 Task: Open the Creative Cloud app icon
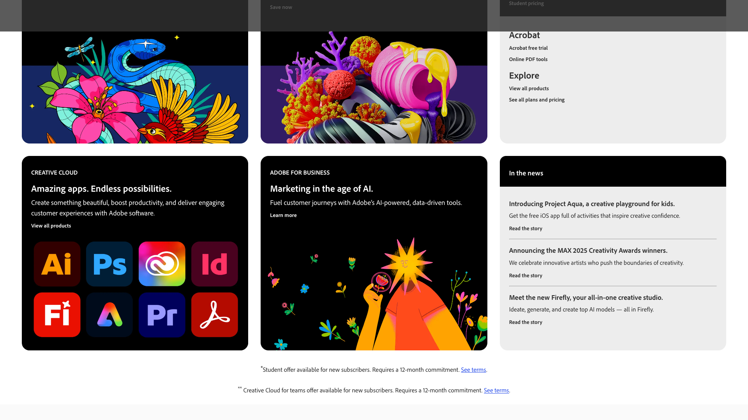click(x=162, y=264)
